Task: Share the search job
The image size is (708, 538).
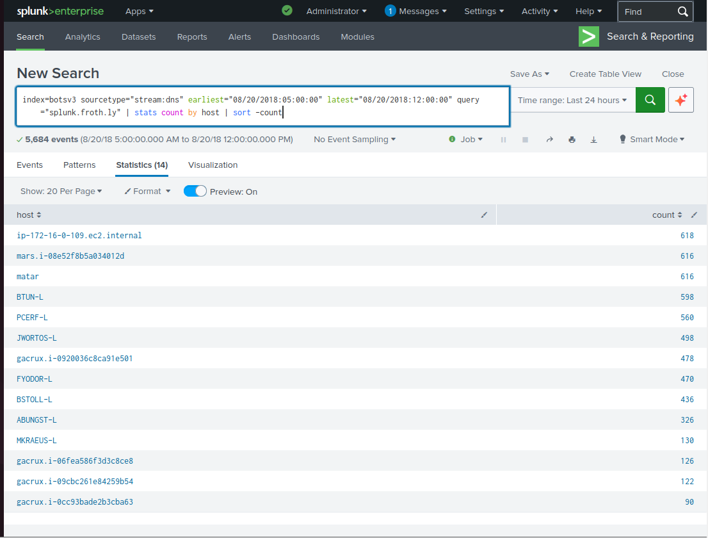Action: [549, 140]
